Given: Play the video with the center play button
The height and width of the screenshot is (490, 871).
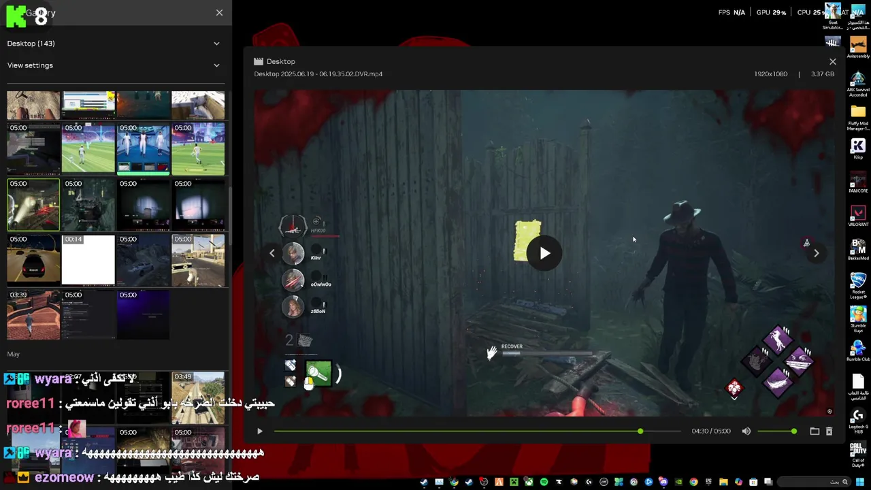Looking at the screenshot, I should tap(544, 253).
